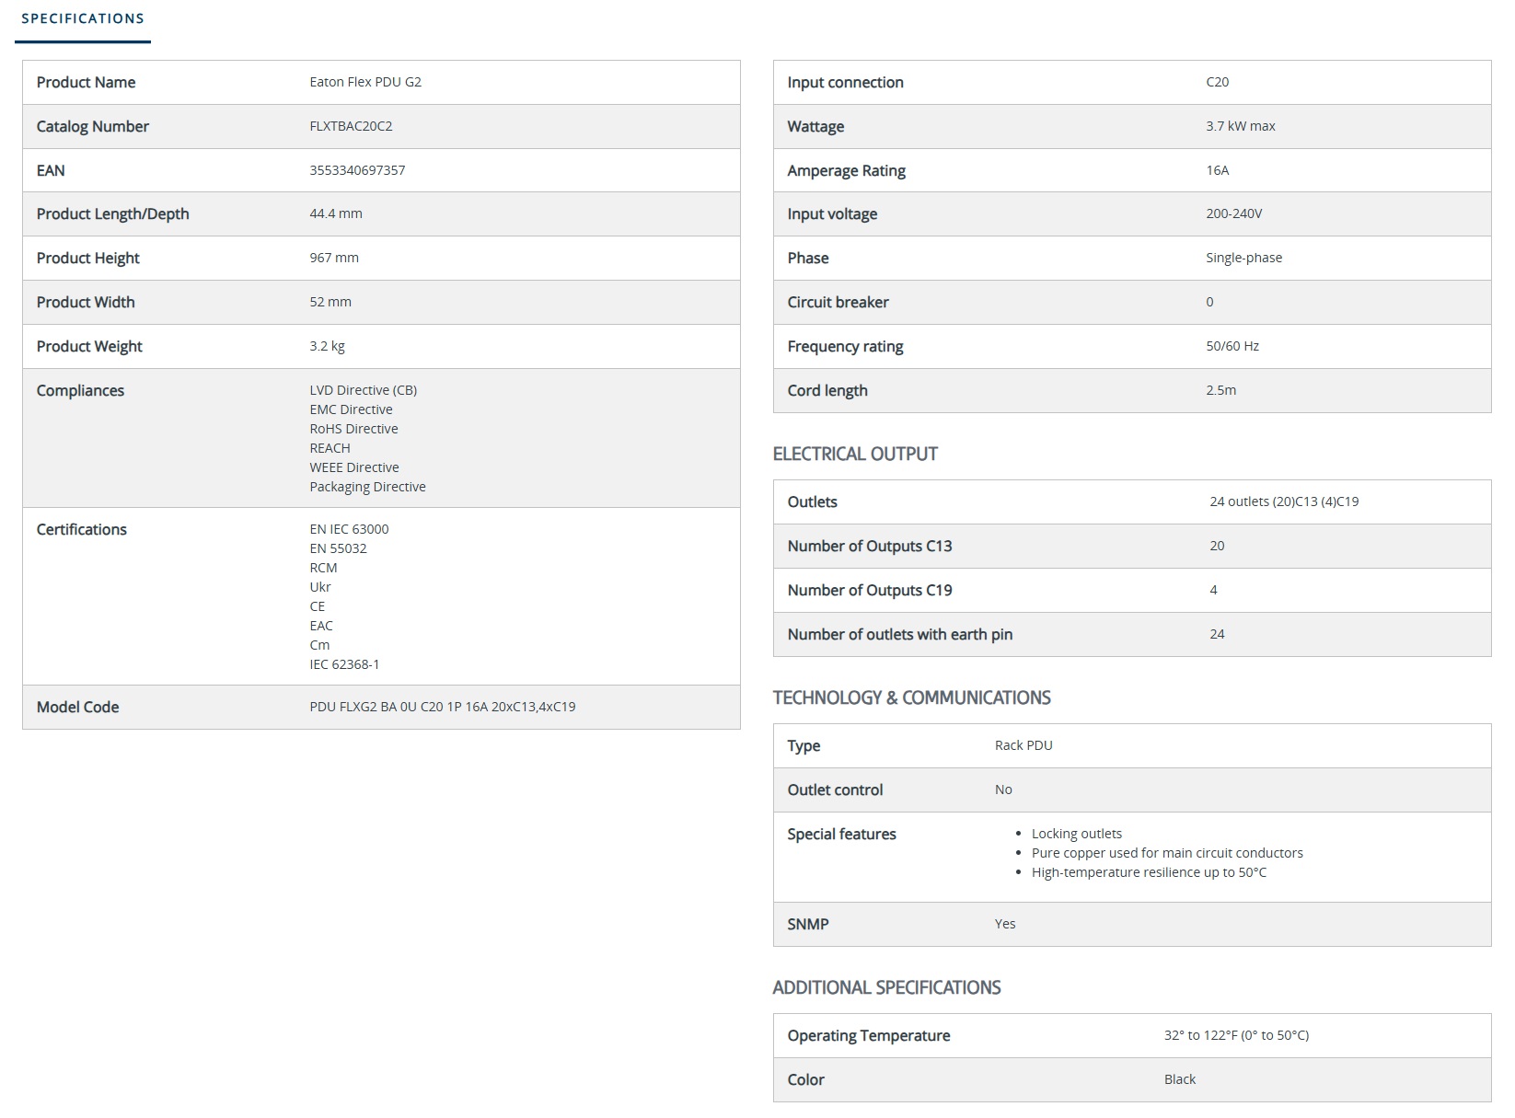Click the EAN value 3553340697357
1515x1118 pixels.
357,170
